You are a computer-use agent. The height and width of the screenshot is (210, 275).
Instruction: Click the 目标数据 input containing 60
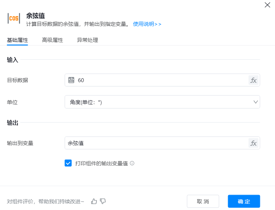[158, 80]
